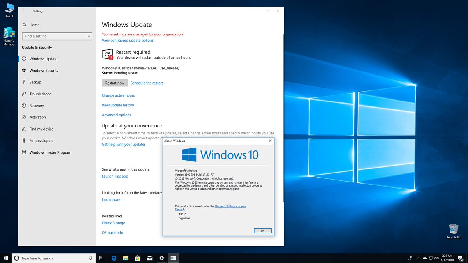Click the Home icon in Settings sidebar
The width and height of the screenshot is (468, 263).
point(24,25)
